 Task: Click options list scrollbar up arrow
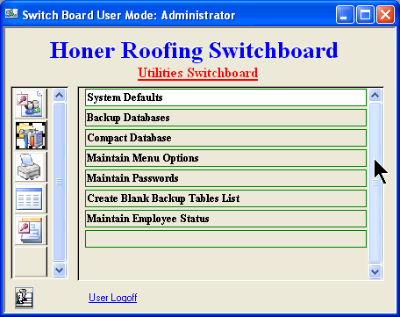coord(375,95)
